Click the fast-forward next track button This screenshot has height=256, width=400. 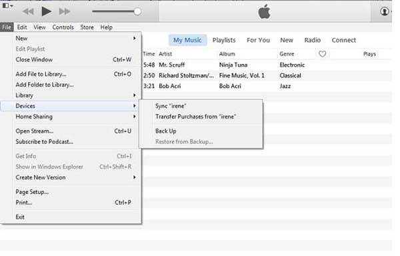pyautogui.click(x=64, y=11)
